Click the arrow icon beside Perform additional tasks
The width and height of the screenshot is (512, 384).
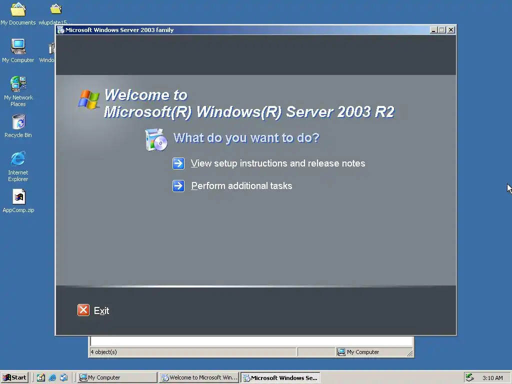178,186
